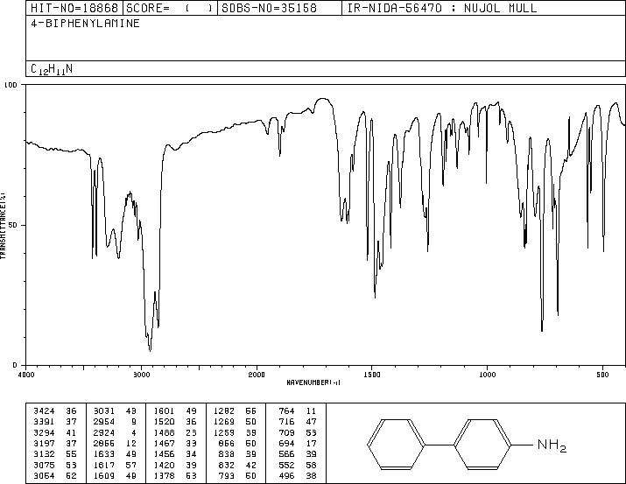Select peak table entry 1601

(x=175, y=410)
